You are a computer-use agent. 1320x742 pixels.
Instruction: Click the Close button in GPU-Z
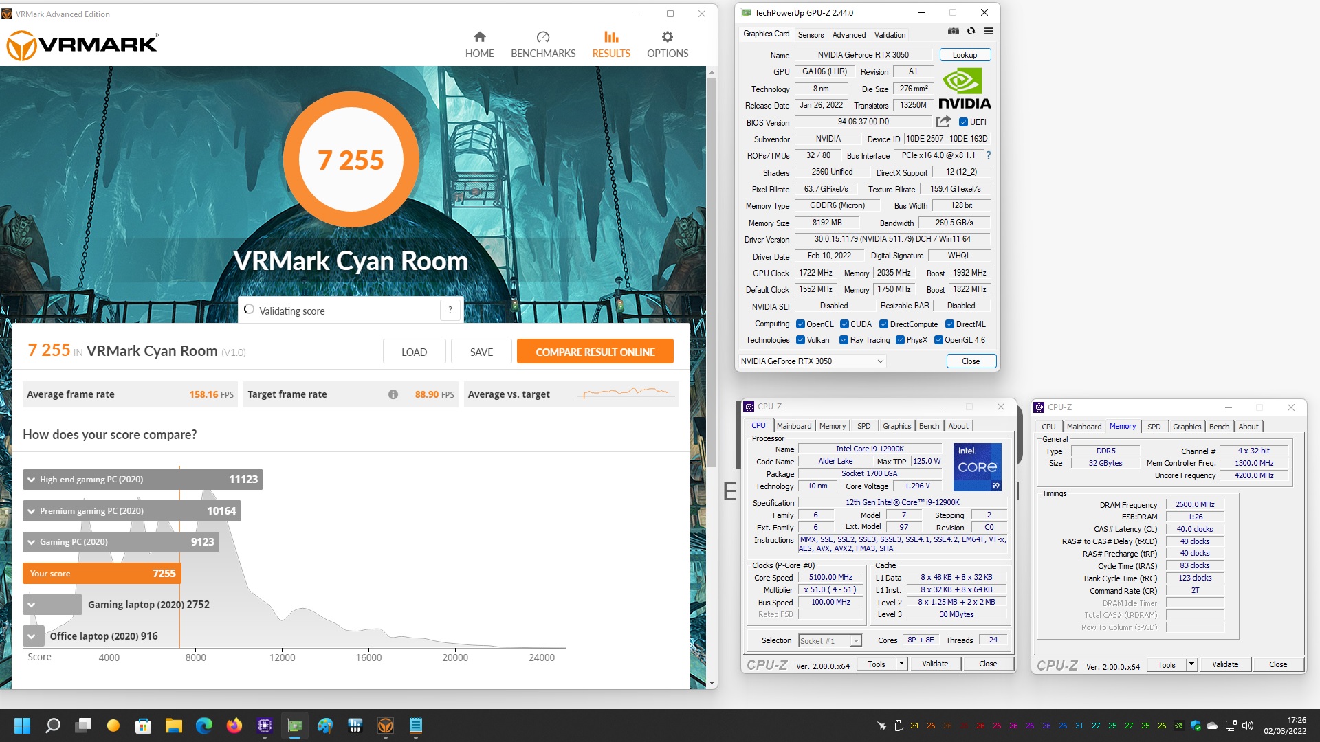point(971,361)
